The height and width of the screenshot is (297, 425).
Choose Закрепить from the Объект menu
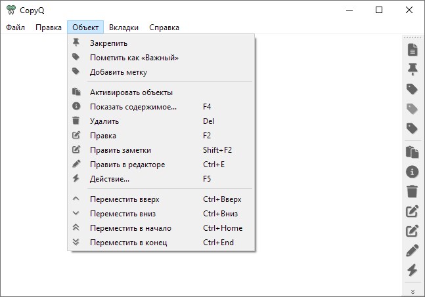(108, 43)
